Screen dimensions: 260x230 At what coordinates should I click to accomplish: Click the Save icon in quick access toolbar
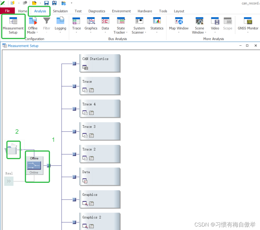click(47, 3)
